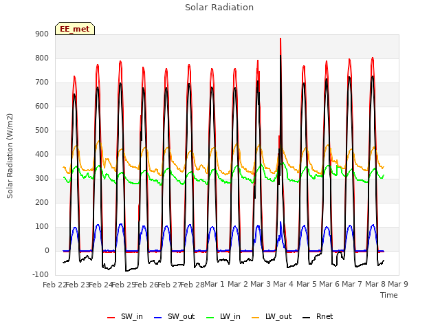Toggle the SW_in legend entry

(125, 317)
